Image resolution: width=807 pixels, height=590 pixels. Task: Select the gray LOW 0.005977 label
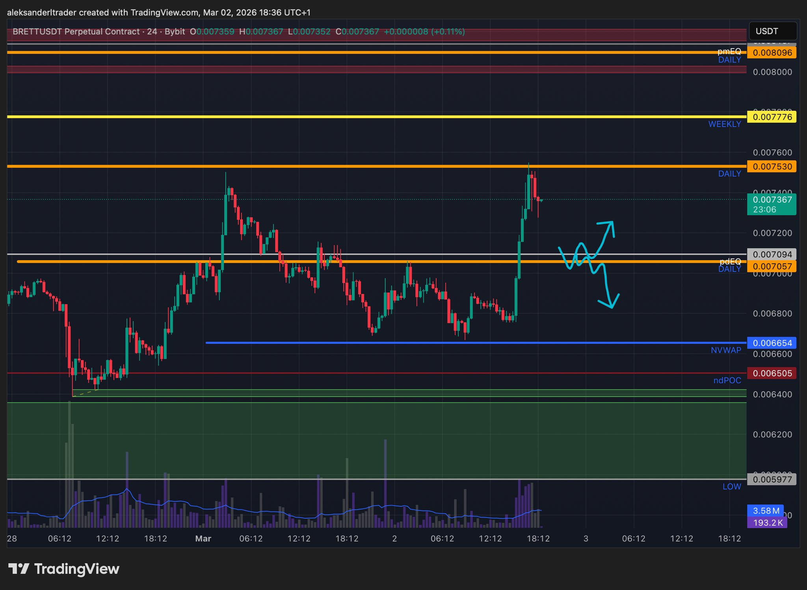point(772,480)
